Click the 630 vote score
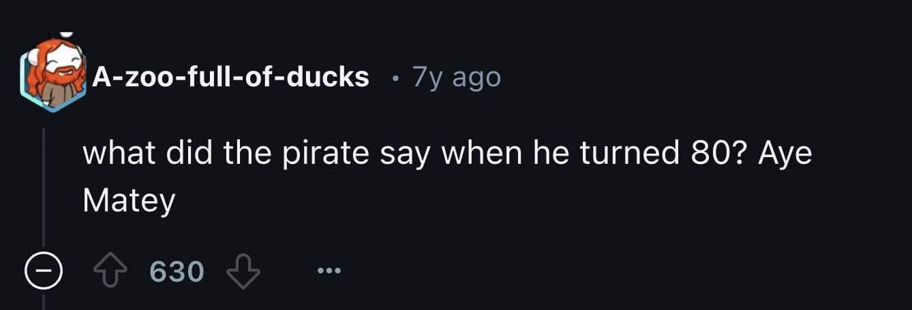 (x=177, y=272)
